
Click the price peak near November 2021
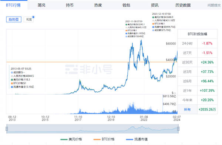[x=141, y=41]
